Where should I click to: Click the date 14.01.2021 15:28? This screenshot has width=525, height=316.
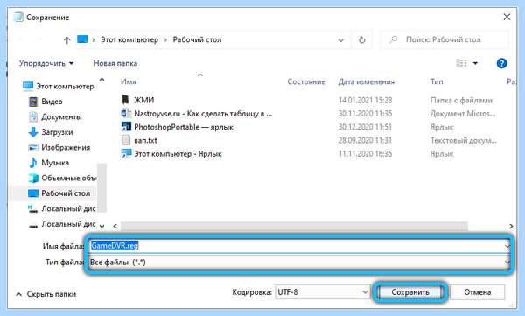click(x=365, y=100)
